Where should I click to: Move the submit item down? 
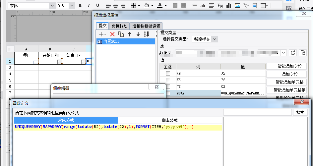[x=138, y=34]
